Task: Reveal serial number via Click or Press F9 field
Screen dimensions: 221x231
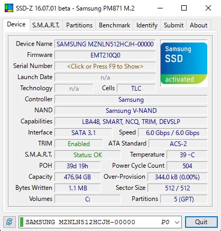Action: coord(105,66)
